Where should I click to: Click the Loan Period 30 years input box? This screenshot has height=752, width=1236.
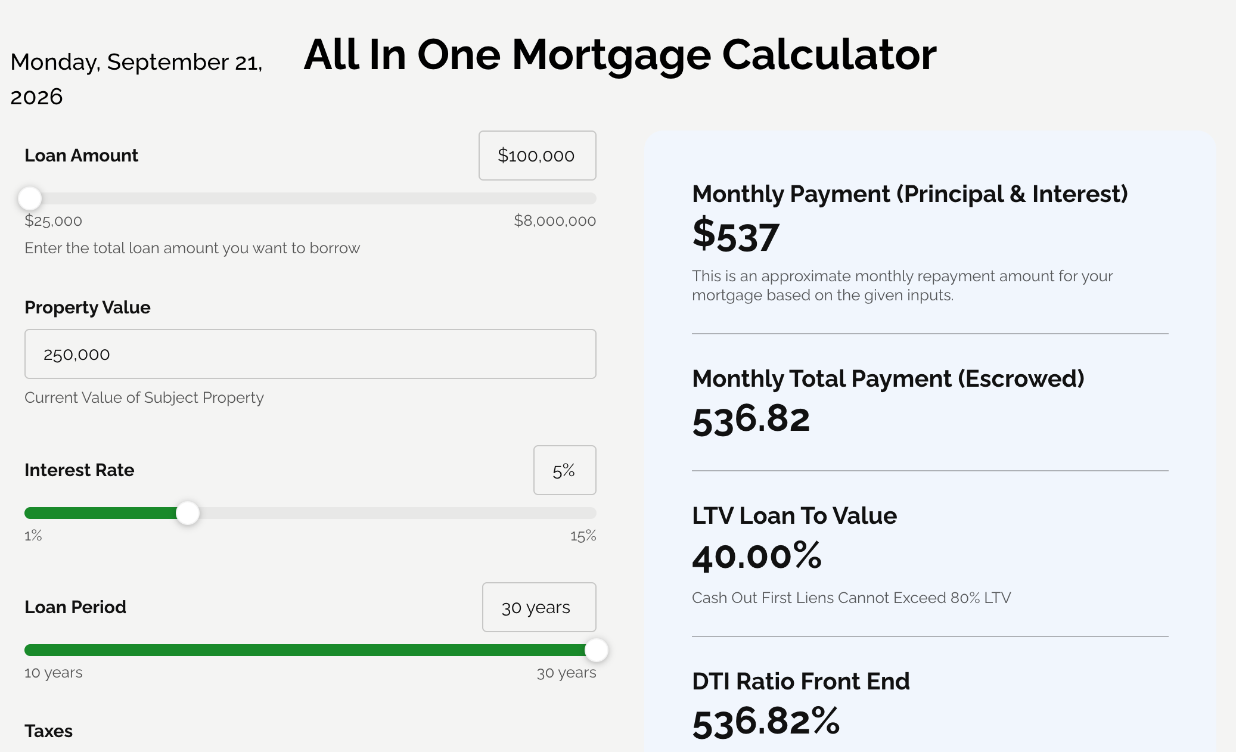tap(539, 607)
